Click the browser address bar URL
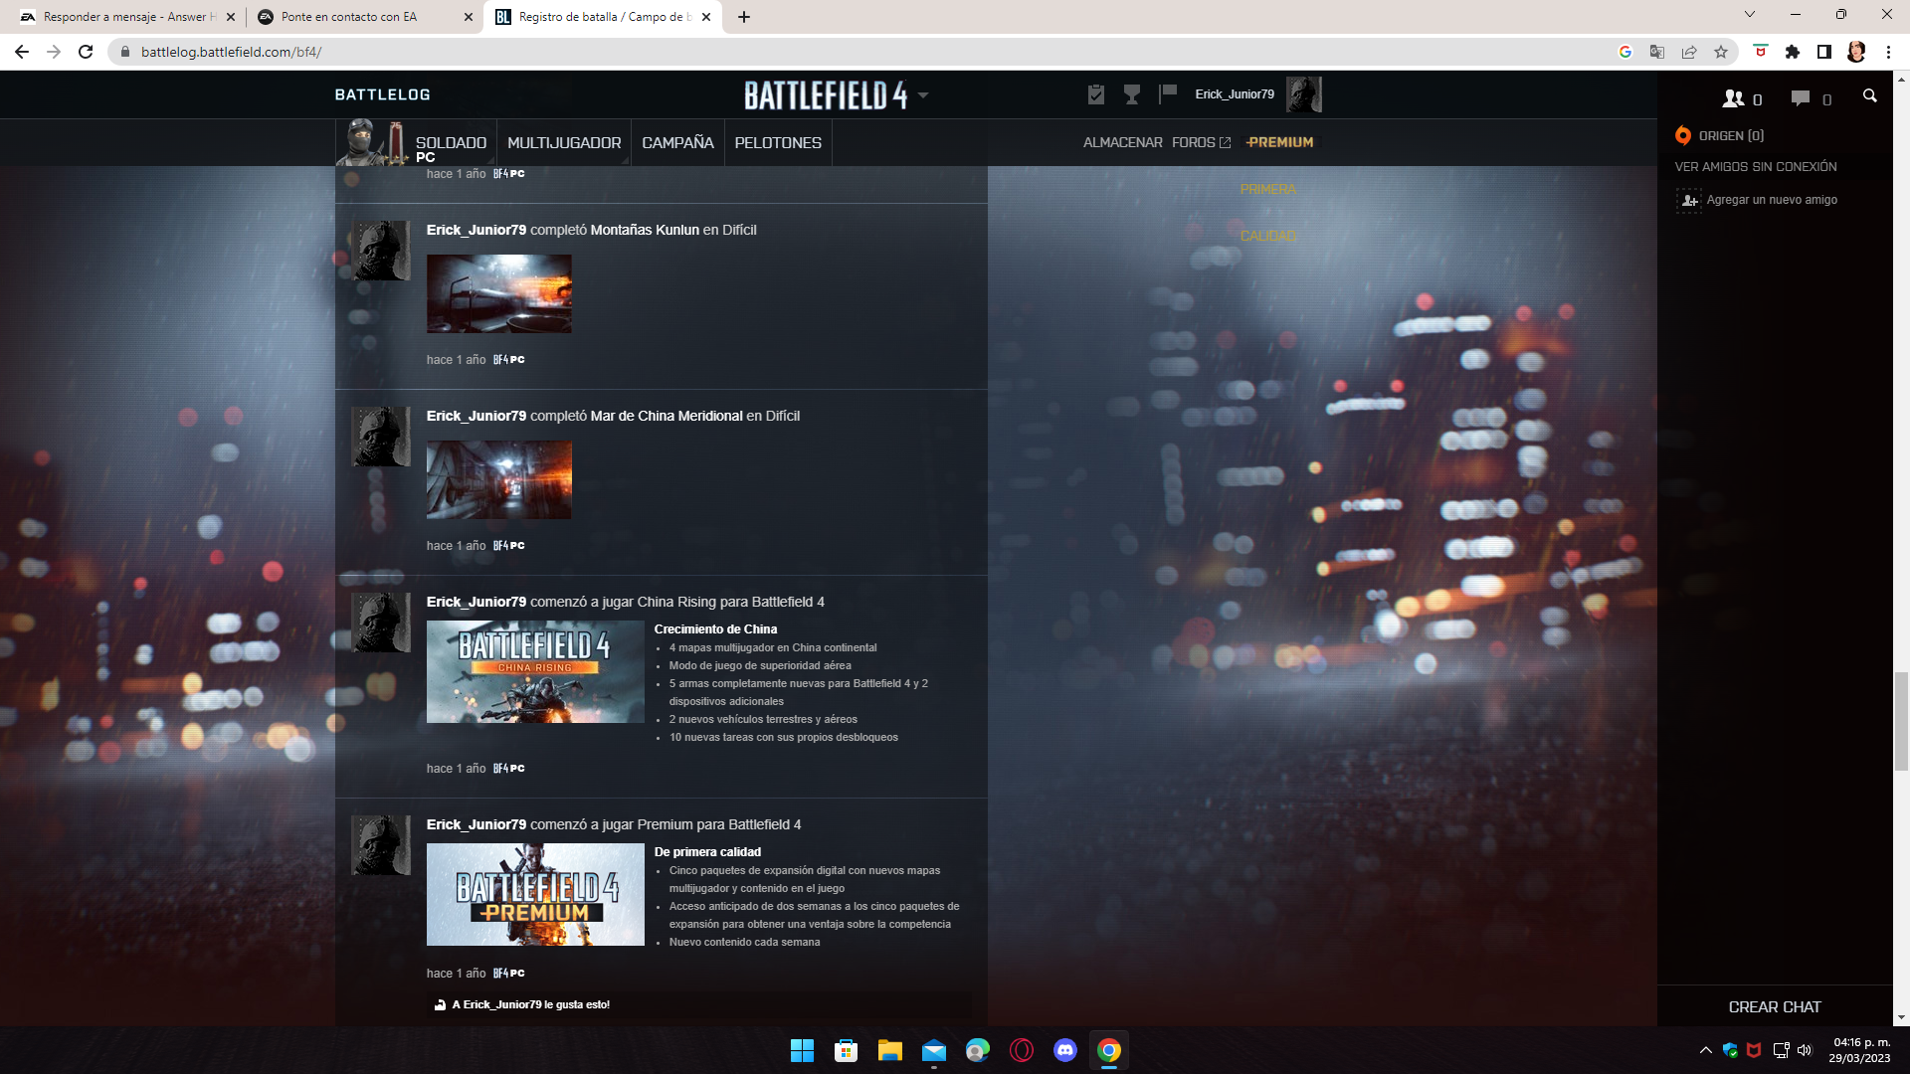 pos(231,52)
